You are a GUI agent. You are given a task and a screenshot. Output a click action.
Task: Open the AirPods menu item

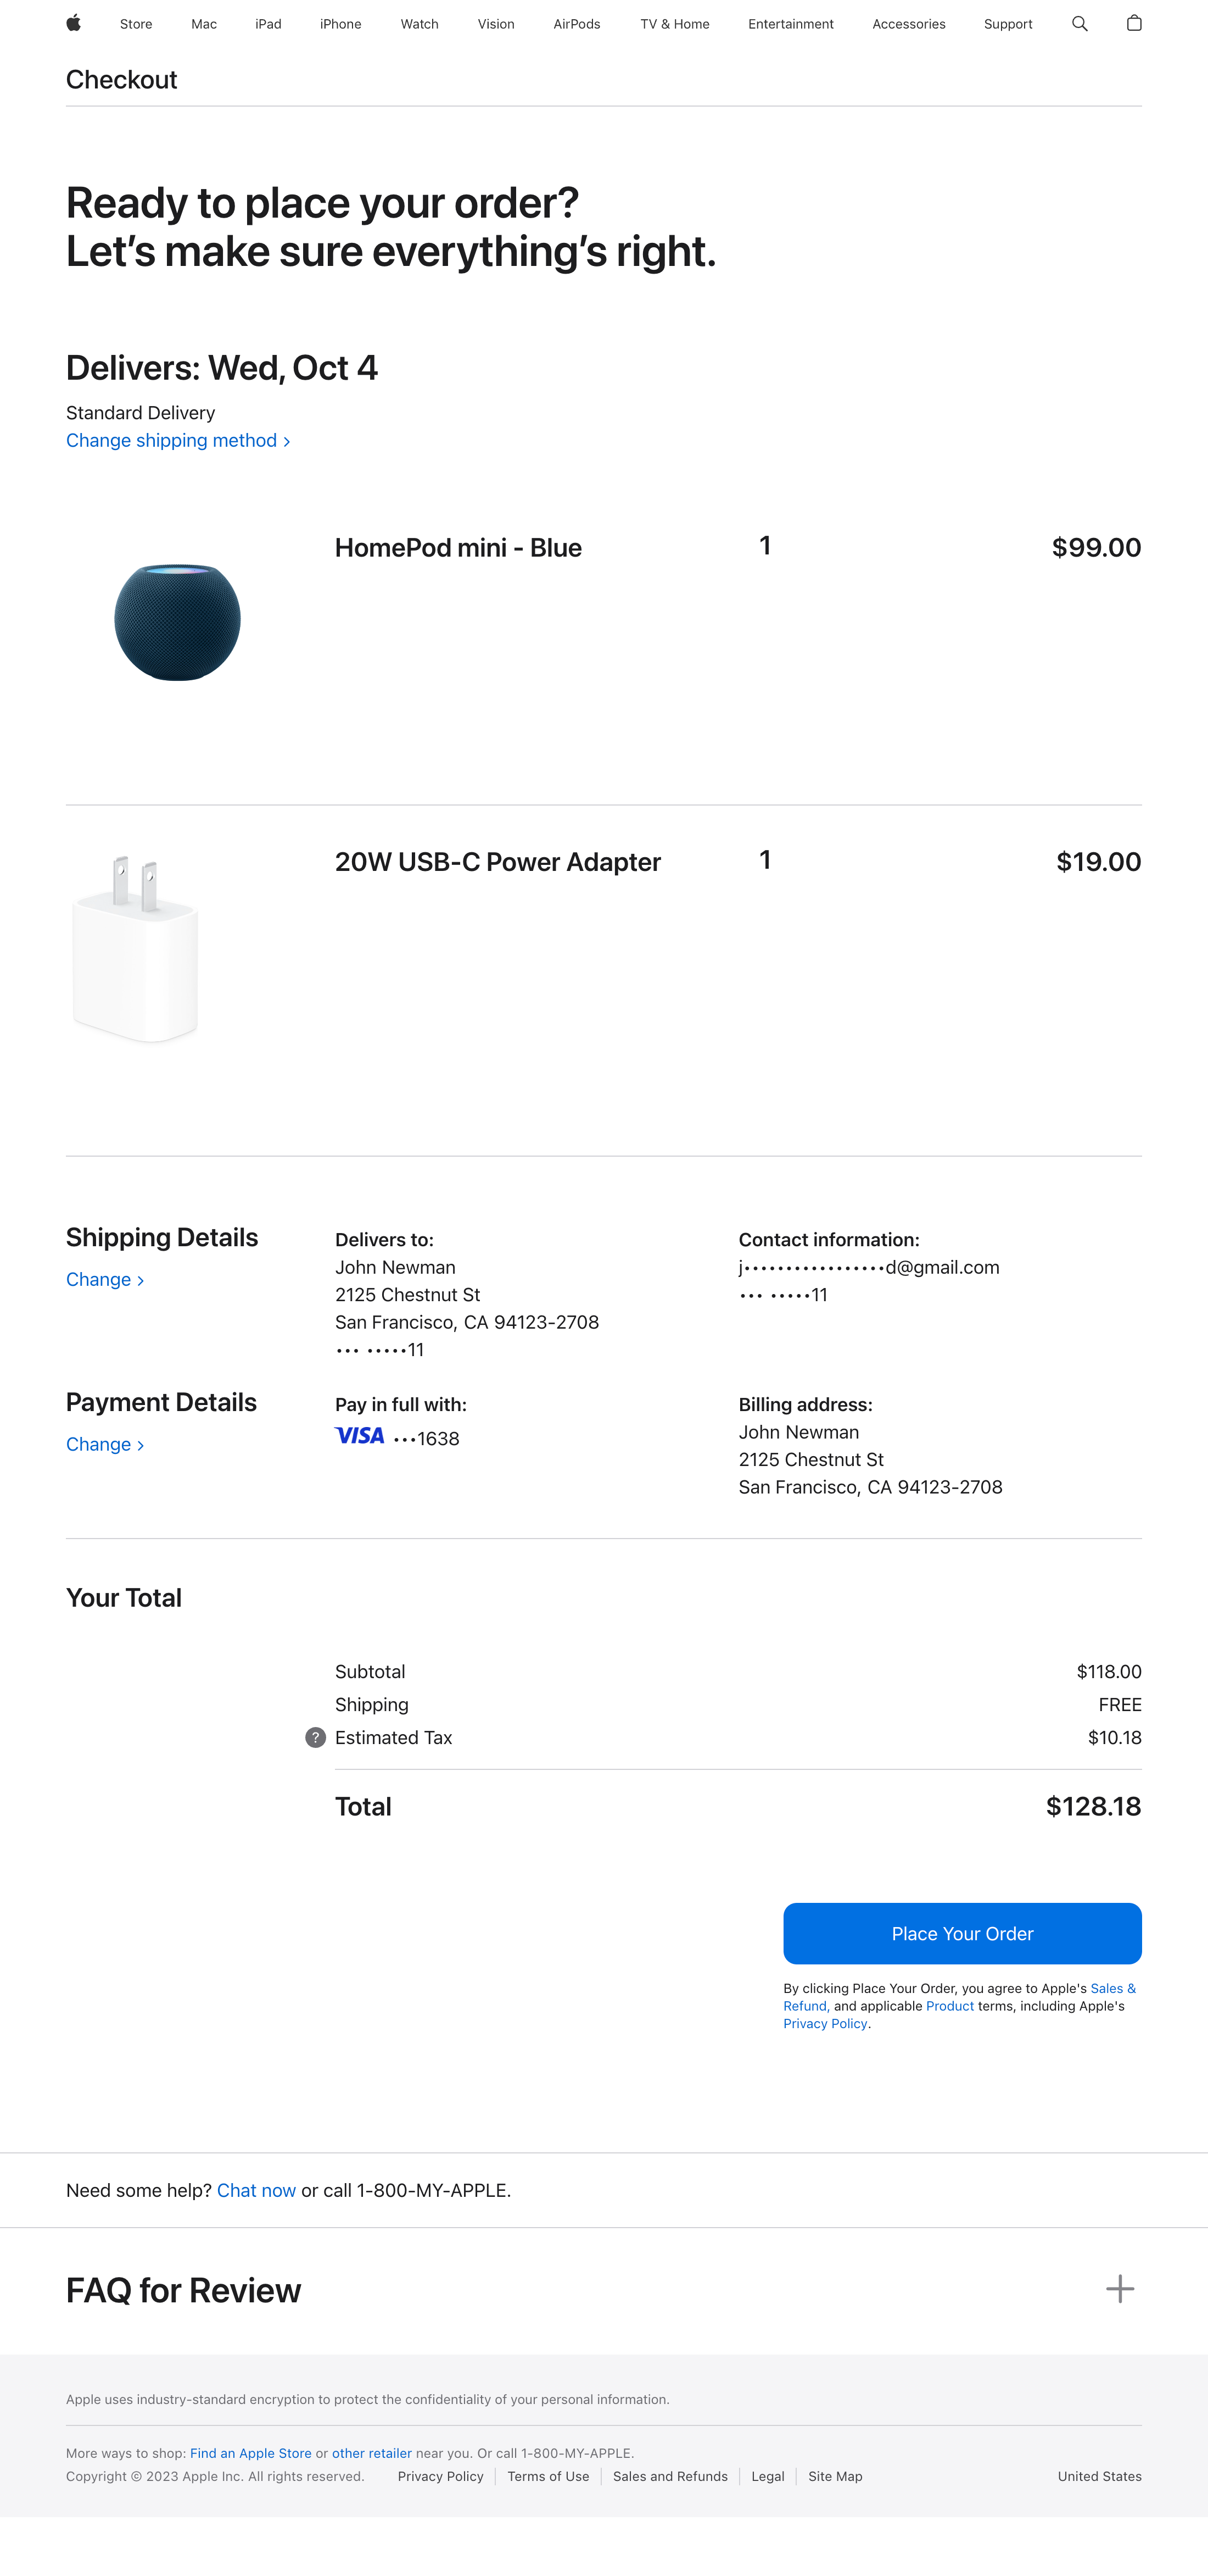pos(577,24)
